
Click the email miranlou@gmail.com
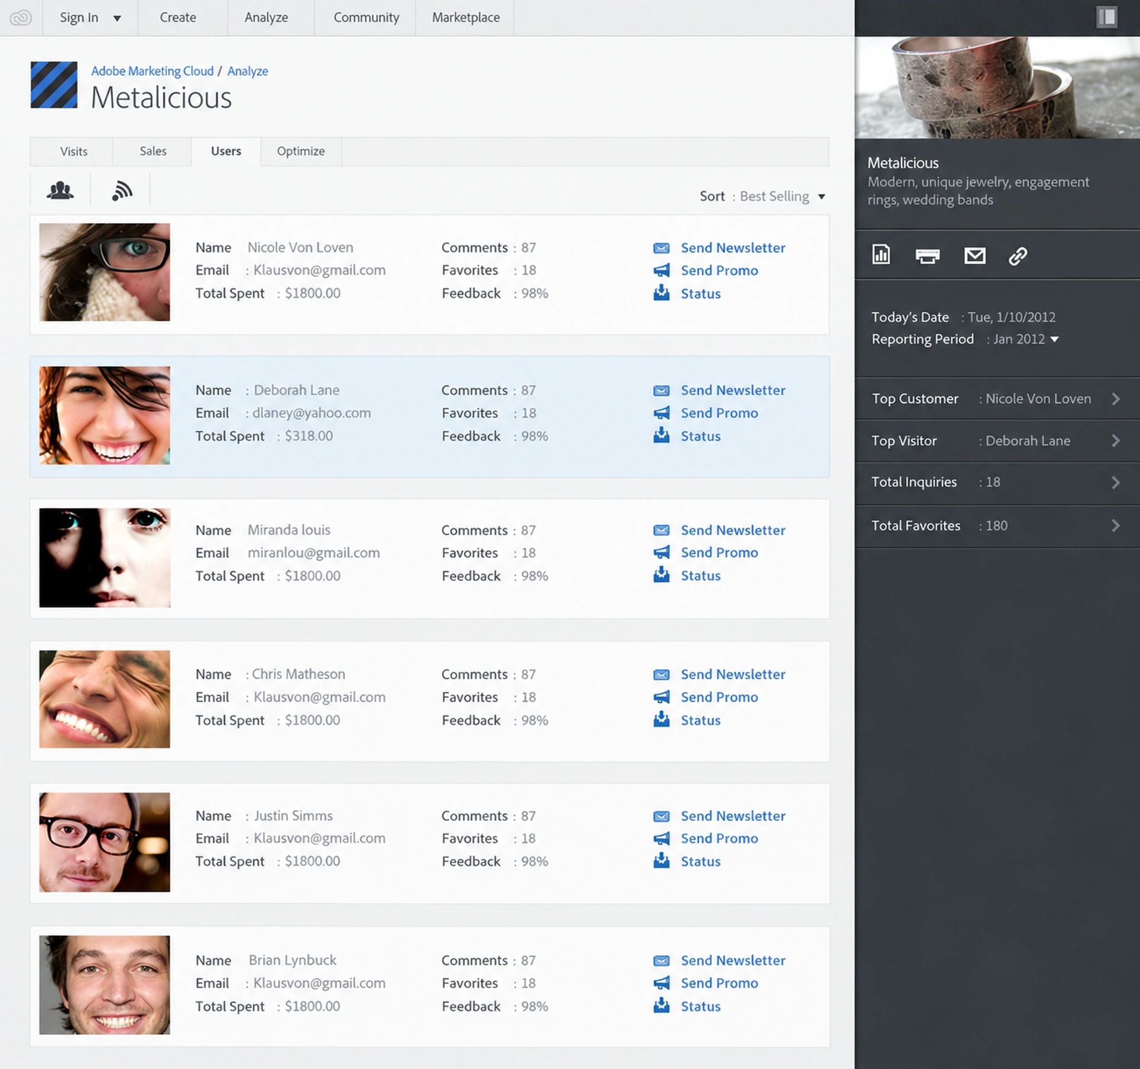[313, 553]
